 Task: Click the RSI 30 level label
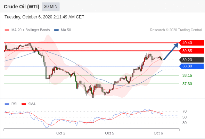[184, 123]
